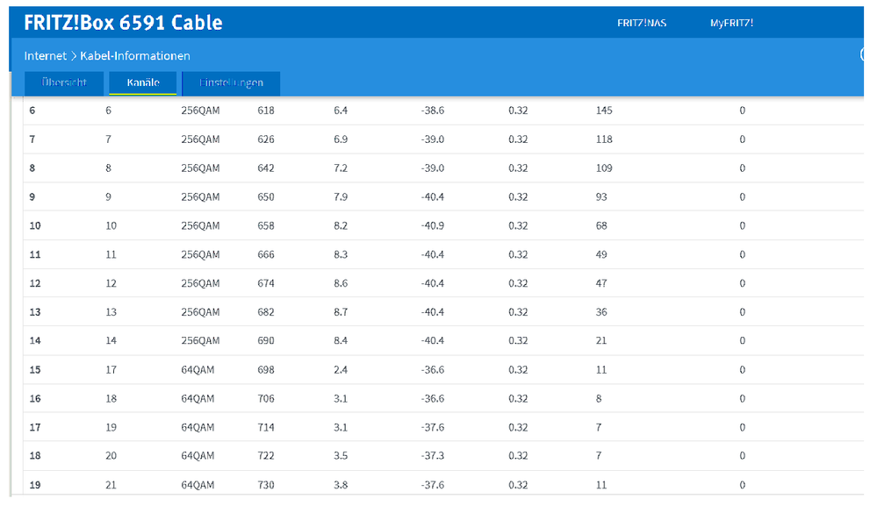Click the last-column 0 in the 658 row
Screen dimensions: 877x506
(x=742, y=225)
